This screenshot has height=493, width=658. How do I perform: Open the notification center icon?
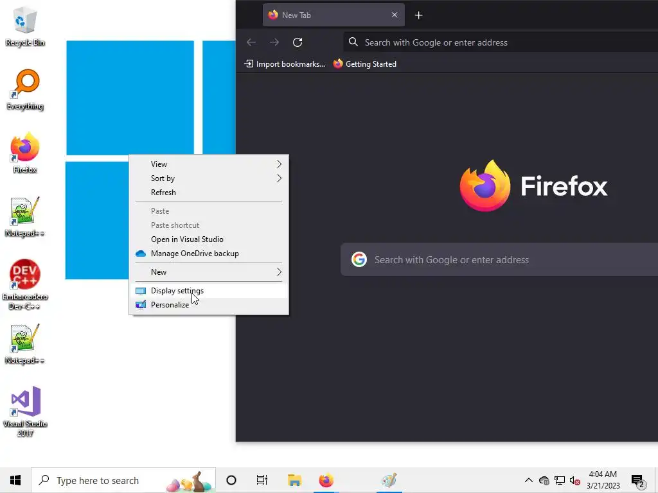pos(638,481)
